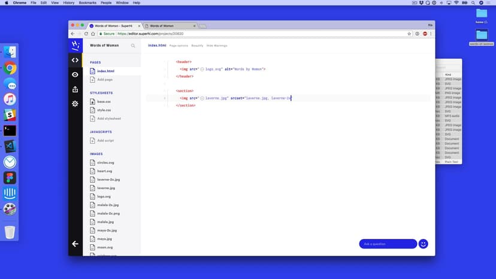Screen dimensions: 496x279
Task: Open the code editor view icon
Action: pos(75,60)
